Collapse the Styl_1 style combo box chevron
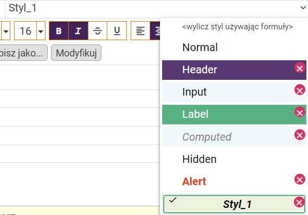The height and width of the screenshot is (215, 308). [x=303, y=8]
